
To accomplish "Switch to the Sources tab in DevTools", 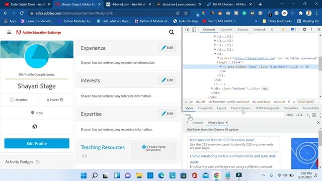I will [x=243, y=30].
